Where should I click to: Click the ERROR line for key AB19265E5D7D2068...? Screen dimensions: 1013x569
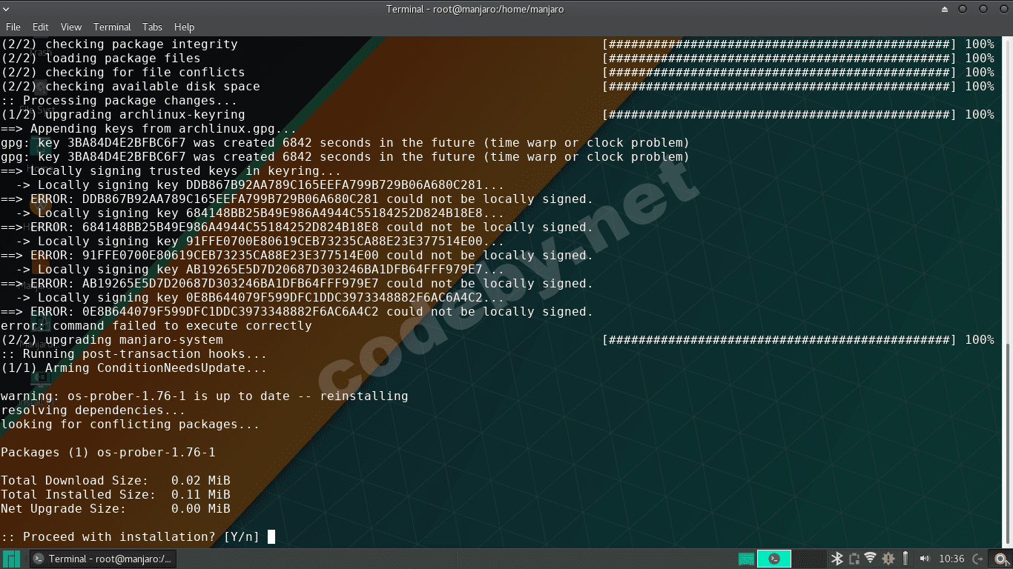coord(297,283)
